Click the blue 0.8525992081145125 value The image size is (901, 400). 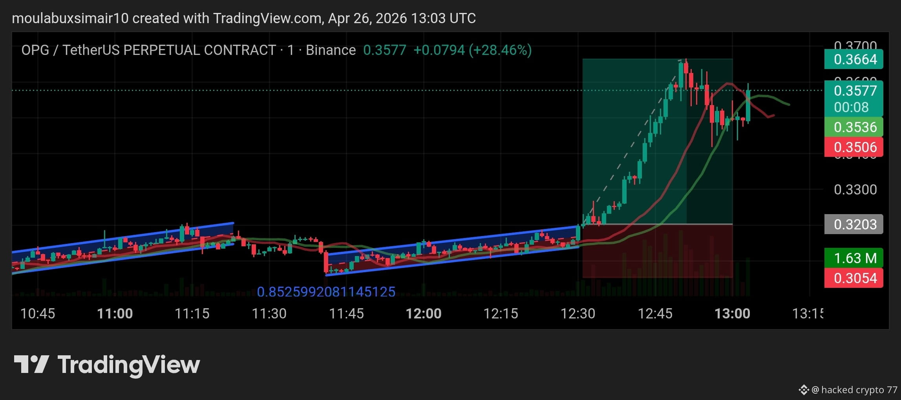326,292
